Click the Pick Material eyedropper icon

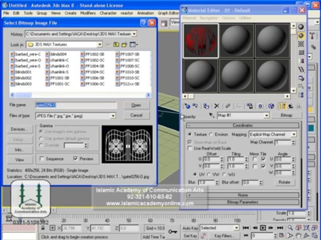click(x=211, y=115)
